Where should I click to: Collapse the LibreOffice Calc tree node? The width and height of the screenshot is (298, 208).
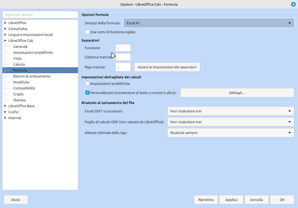[x=5, y=41]
